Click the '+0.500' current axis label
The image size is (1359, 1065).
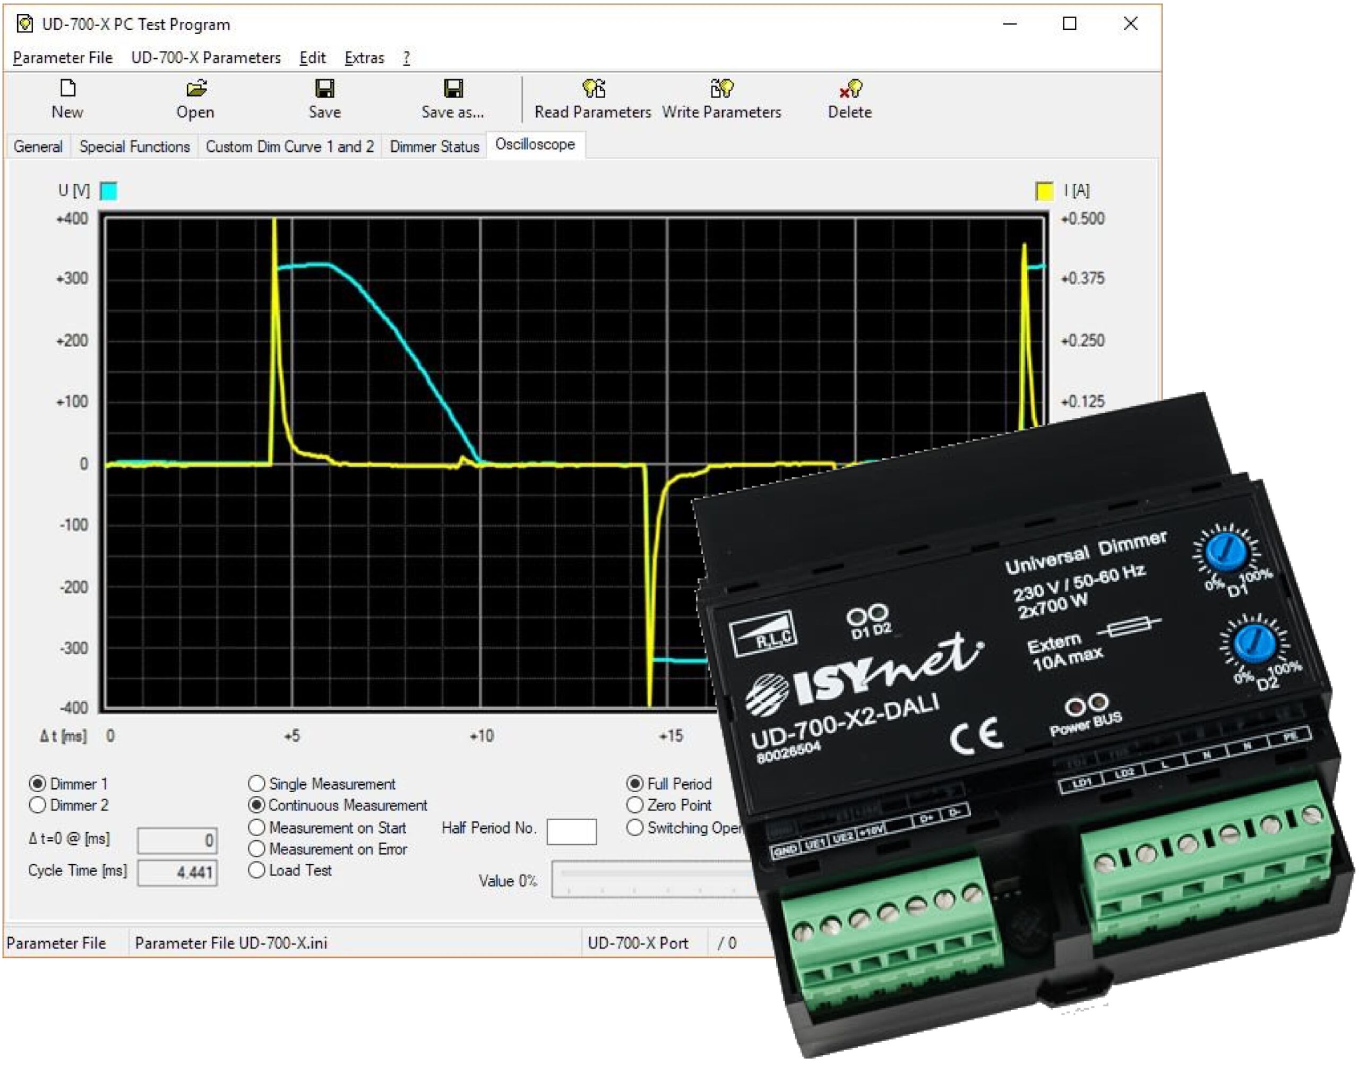click(x=1083, y=219)
